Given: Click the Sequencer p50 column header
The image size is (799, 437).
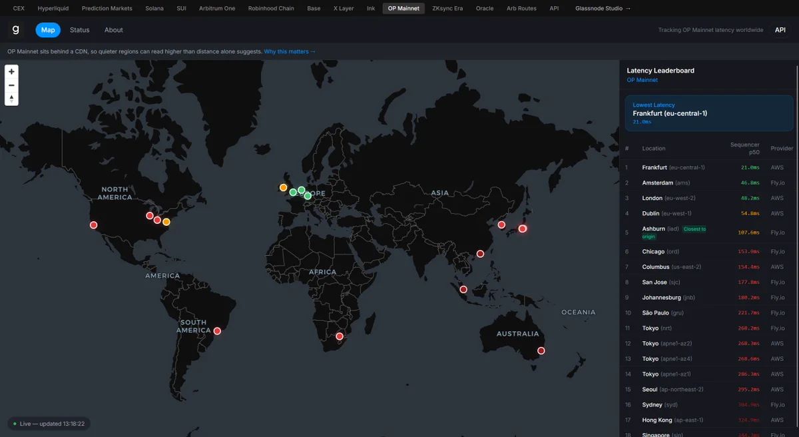Looking at the screenshot, I should pyautogui.click(x=744, y=148).
